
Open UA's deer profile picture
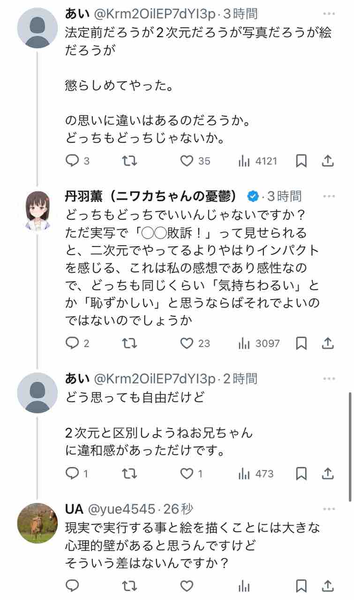point(37,523)
